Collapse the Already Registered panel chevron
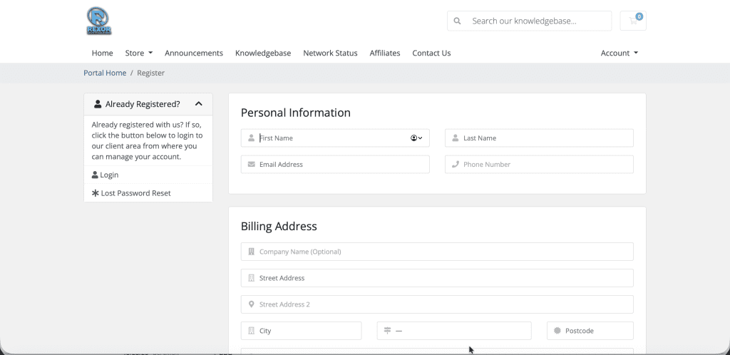 (x=198, y=104)
